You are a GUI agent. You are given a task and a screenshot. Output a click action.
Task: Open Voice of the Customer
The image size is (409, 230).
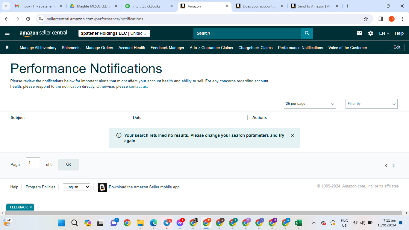348,48
